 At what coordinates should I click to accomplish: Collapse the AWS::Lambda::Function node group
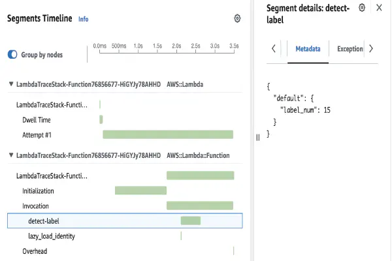pos(11,156)
